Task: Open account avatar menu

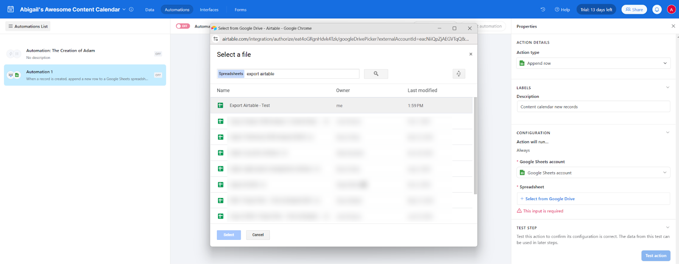Action: [x=671, y=9]
